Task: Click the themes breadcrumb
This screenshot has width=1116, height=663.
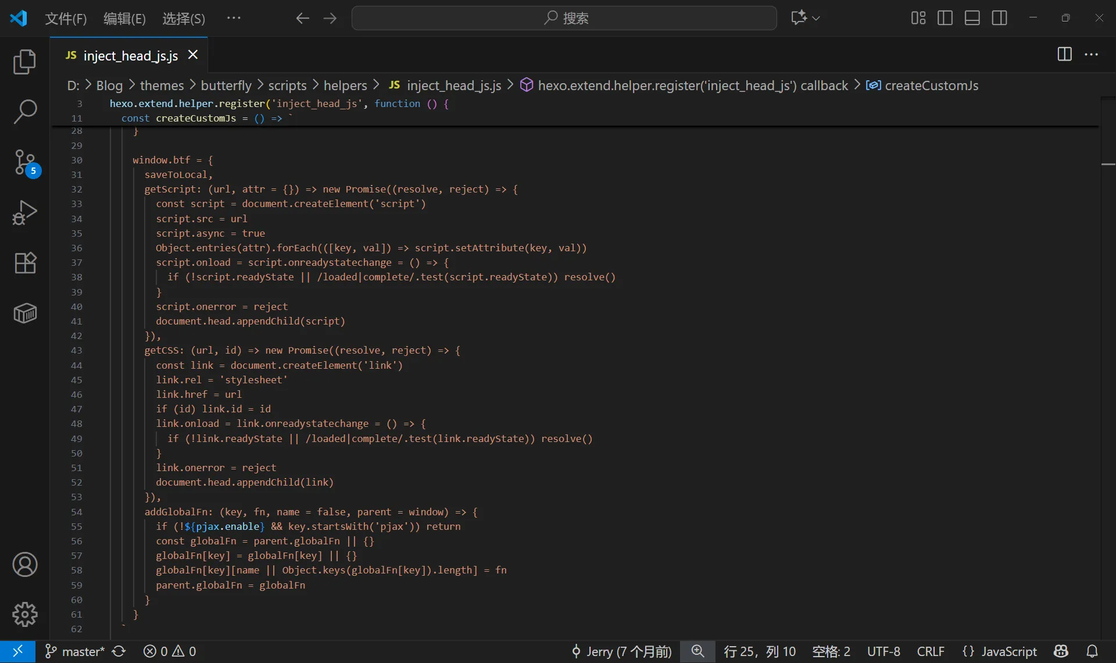Action: click(162, 85)
